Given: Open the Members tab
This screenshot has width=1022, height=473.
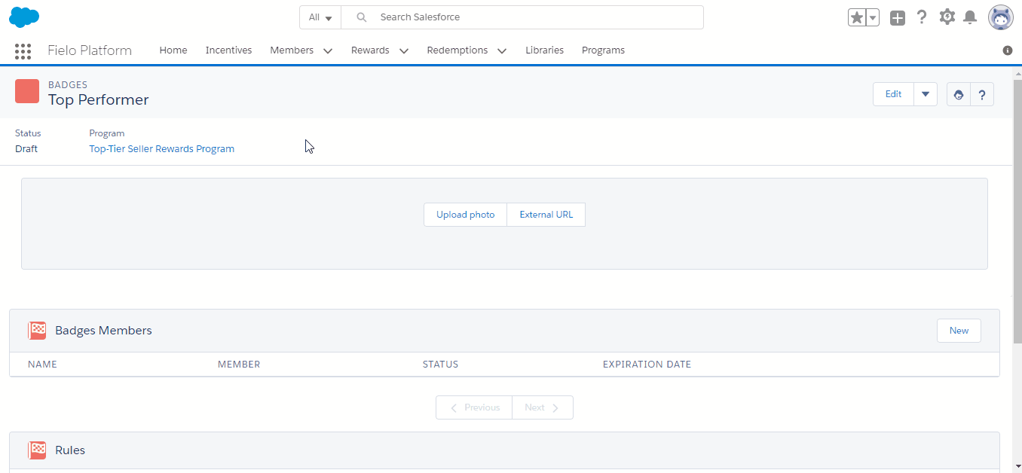Looking at the screenshot, I should [x=292, y=50].
